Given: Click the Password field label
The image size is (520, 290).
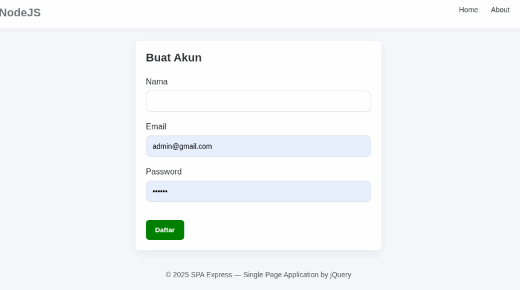Looking at the screenshot, I should tap(163, 172).
